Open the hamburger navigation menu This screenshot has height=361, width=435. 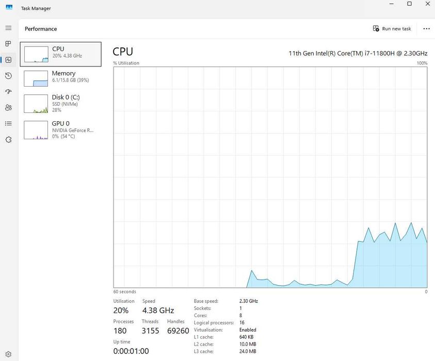8,28
